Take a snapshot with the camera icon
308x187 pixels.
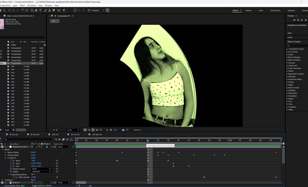123,130
